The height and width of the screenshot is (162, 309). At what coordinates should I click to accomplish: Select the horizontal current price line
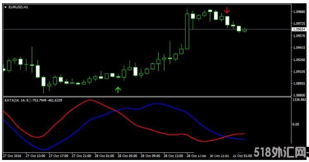(x=147, y=29)
